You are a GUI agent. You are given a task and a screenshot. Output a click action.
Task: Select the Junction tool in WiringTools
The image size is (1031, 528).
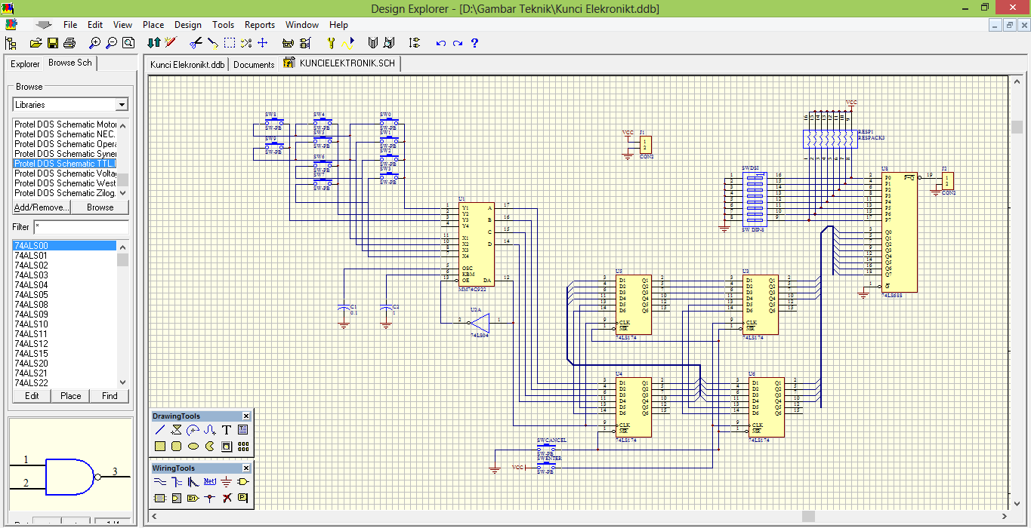[209, 498]
